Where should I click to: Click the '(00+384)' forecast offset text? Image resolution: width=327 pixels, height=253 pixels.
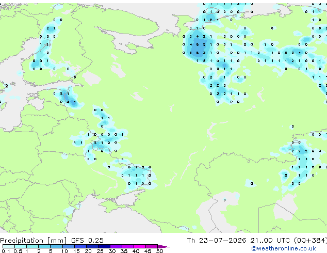point(310,241)
